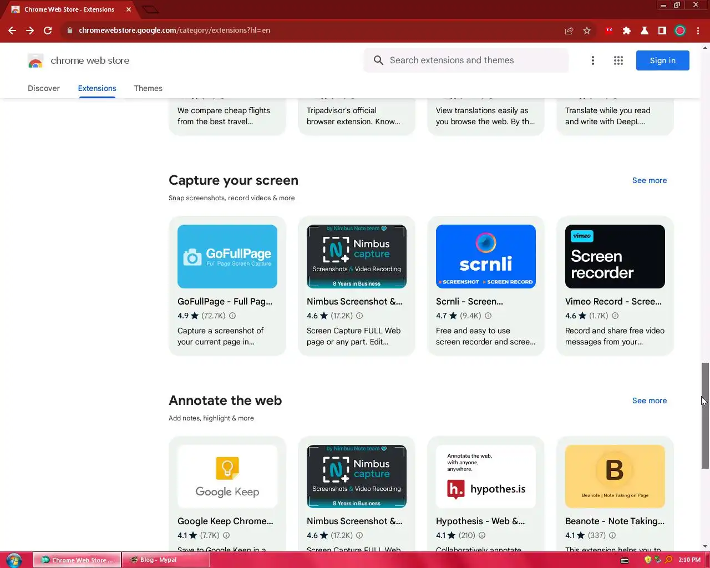Open Google Keep Chrome extension title
710x568 pixels.
point(225,521)
